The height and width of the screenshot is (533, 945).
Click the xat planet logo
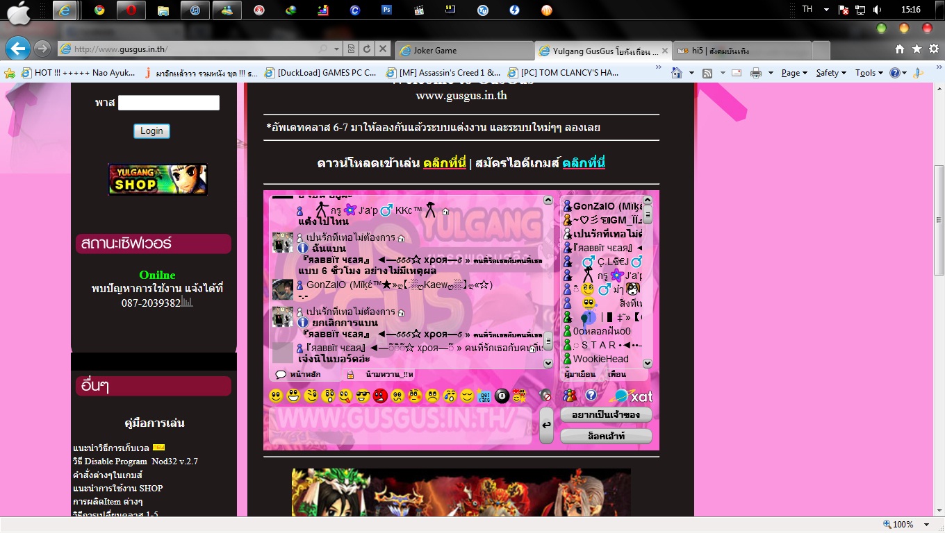click(631, 396)
